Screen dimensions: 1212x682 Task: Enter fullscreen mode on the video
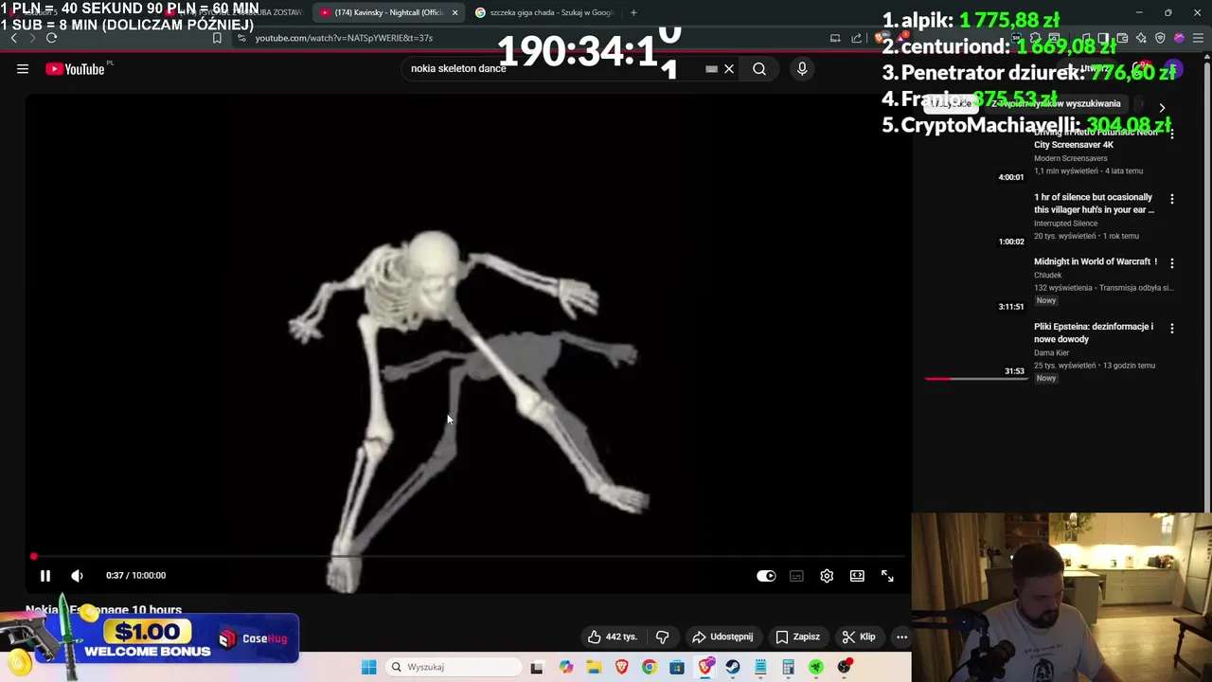(x=887, y=576)
